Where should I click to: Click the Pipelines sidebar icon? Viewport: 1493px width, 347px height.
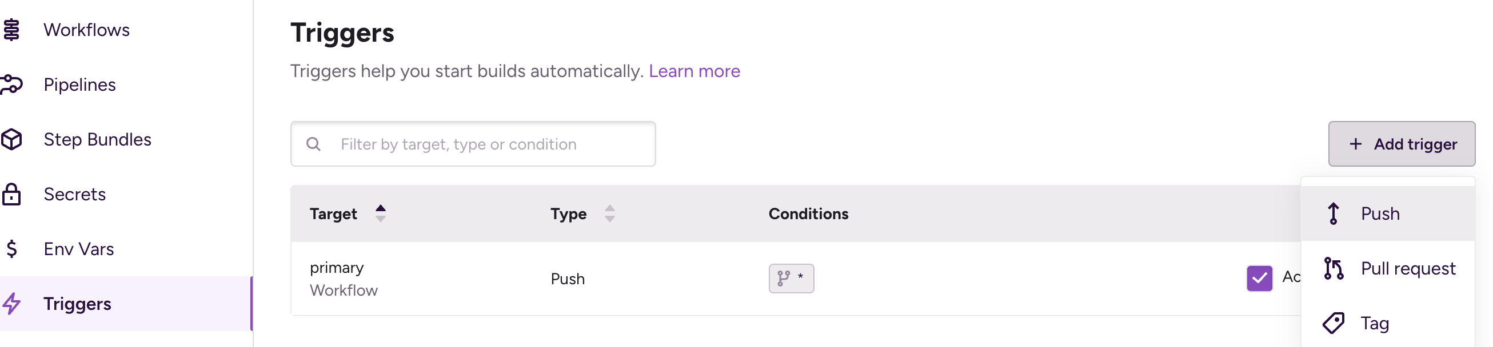pyautogui.click(x=11, y=84)
